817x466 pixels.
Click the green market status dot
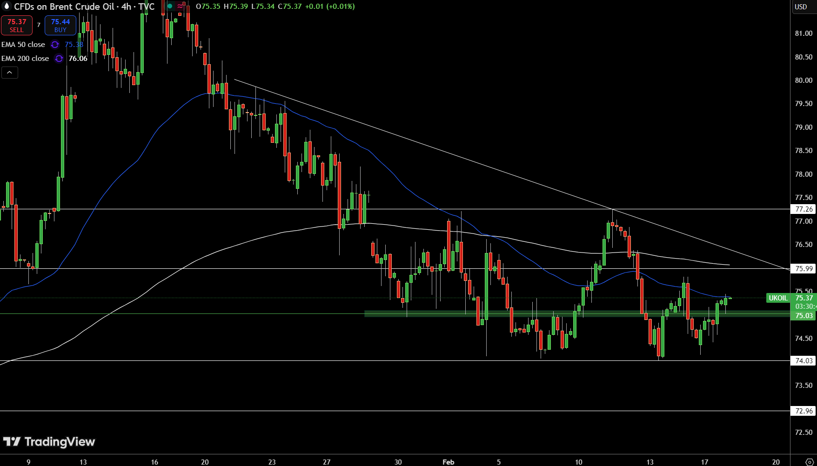point(170,6)
